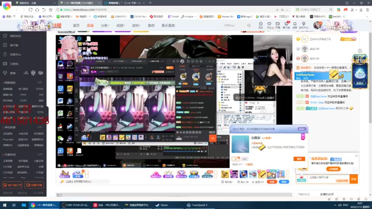Click the scissors screenshot tool icon

pyautogui.click(x=352, y=10)
